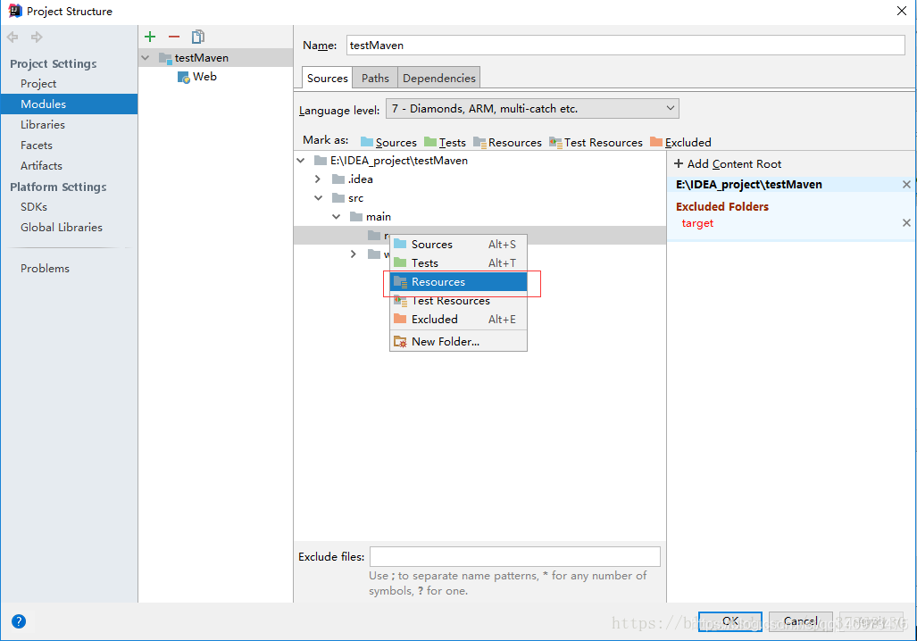
Task: Mark as Sources using the blue folder icon
Action: (367, 142)
